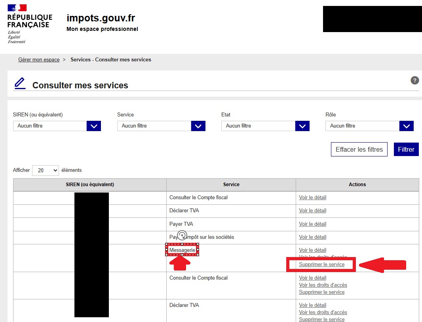422x322 pixels.
Task: Open the Gérer mon espace breadcrumb link
Action: point(38,59)
